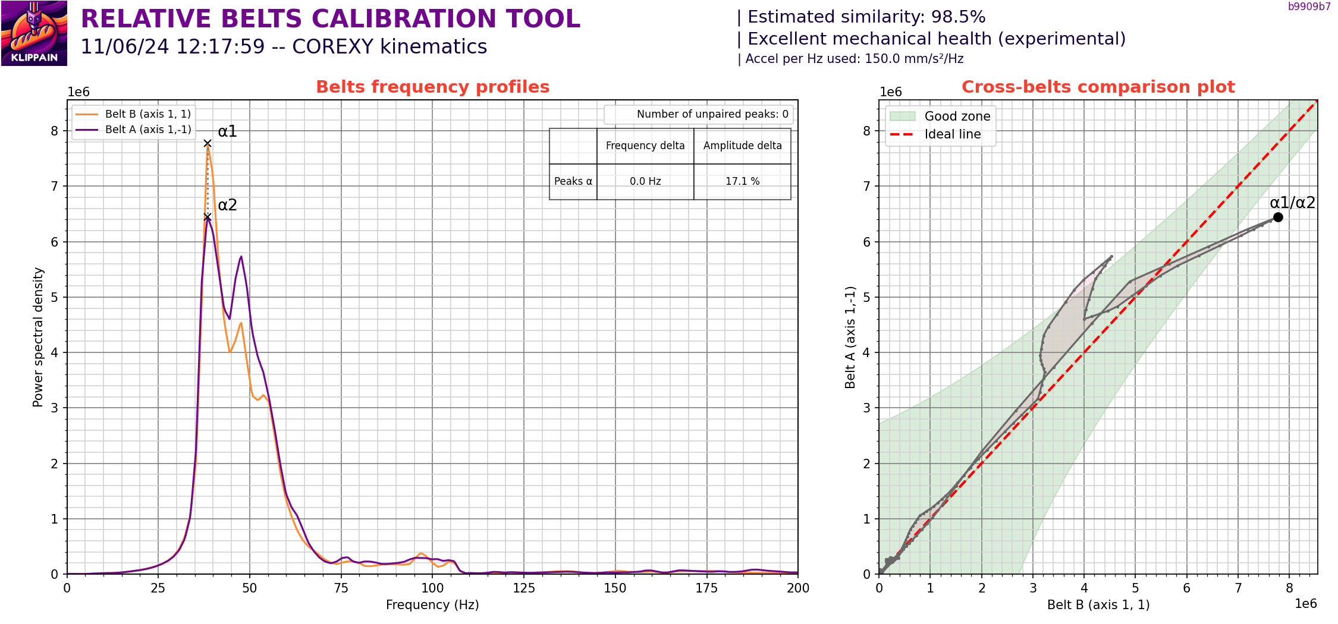Click the α1 peak cross marker

click(207, 143)
